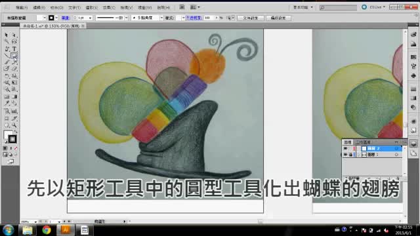Select the Rectangle shape tool
Image resolution: width=420 pixels, height=236 pixels.
coord(14,55)
